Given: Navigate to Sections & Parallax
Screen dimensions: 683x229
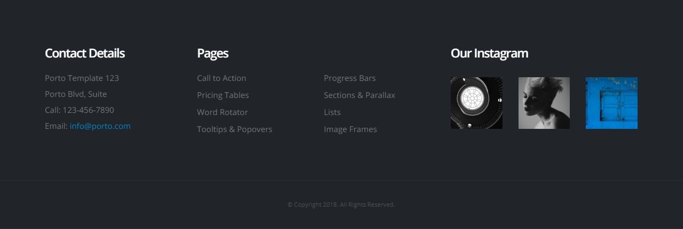Looking at the screenshot, I should coord(359,95).
